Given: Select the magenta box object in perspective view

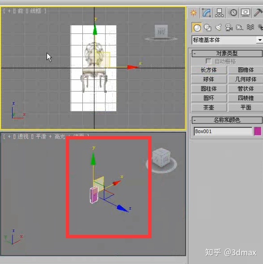Looking at the screenshot, I should pyautogui.click(x=94, y=195).
